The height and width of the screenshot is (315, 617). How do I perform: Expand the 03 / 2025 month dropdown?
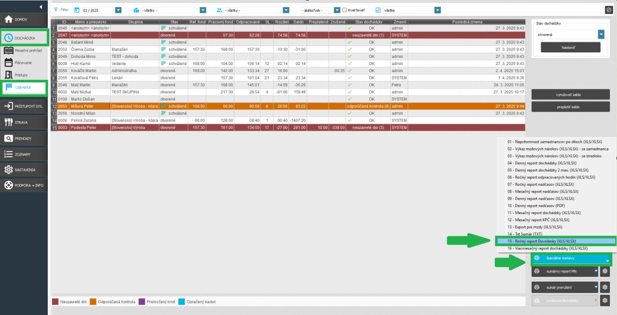[x=118, y=10]
